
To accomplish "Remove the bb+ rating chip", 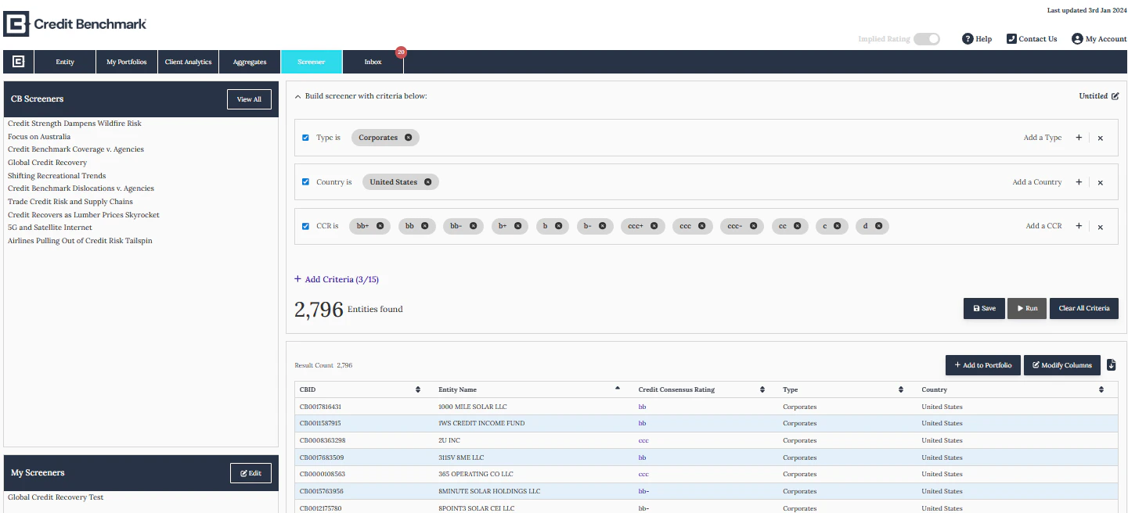I will coord(380,226).
